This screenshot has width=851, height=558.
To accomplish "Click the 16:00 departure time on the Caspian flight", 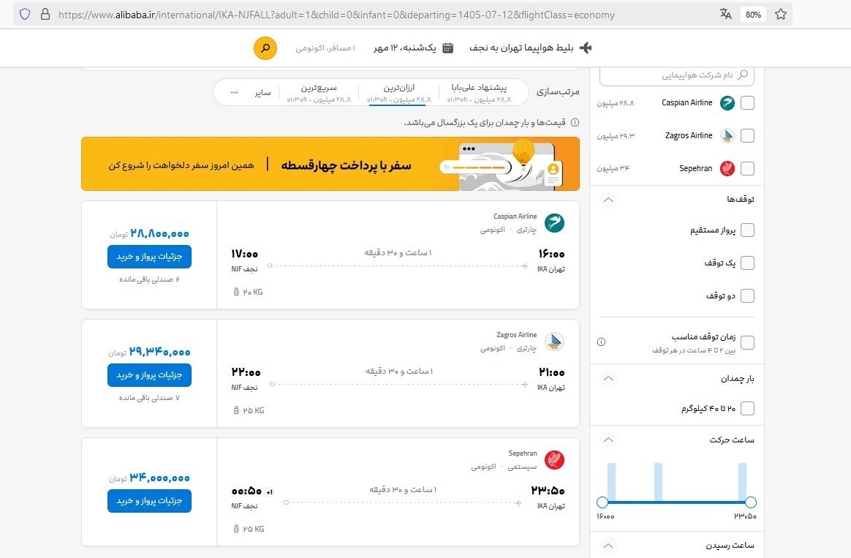I will (551, 254).
